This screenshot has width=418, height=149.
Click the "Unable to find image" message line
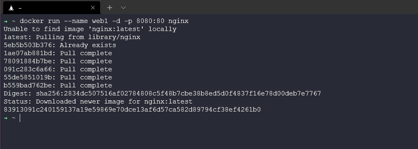90,29
